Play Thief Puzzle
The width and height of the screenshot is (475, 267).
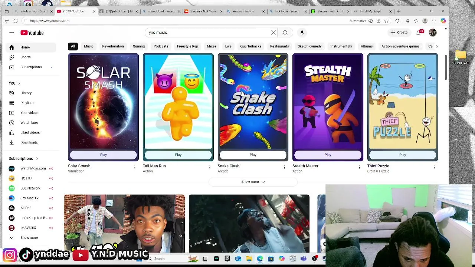(403, 155)
